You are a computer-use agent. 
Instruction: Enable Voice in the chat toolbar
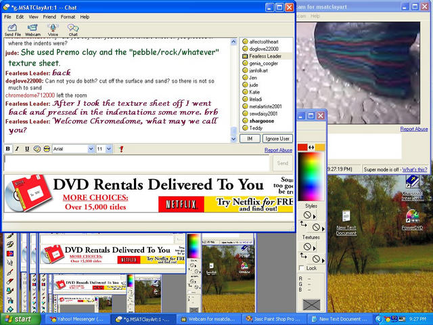(x=53, y=30)
